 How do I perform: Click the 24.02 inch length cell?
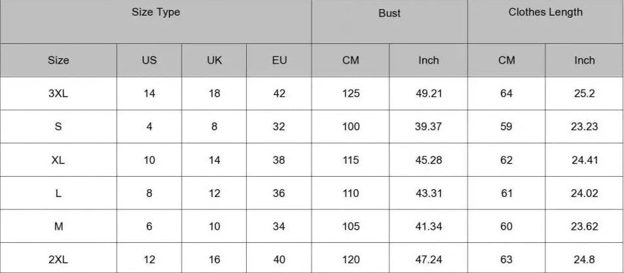pyautogui.click(x=584, y=193)
